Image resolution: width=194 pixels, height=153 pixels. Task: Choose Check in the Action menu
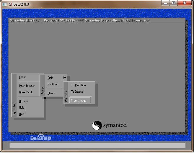pos(51,93)
